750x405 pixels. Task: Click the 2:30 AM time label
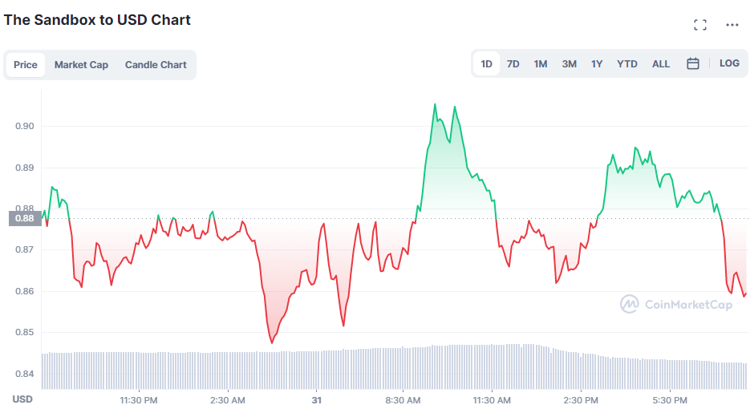pyautogui.click(x=228, y=399)
